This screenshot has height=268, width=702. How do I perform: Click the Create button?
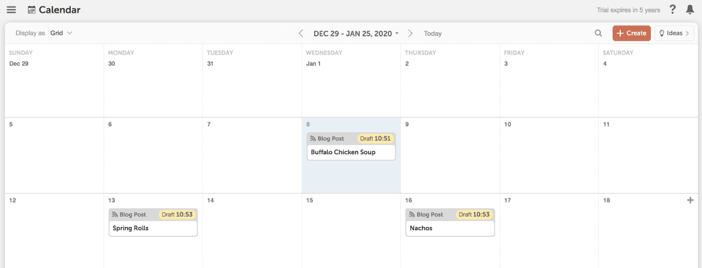point(631,33)
